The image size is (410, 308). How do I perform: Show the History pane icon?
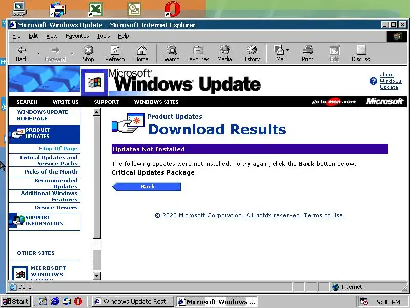(x=251, y=50)
